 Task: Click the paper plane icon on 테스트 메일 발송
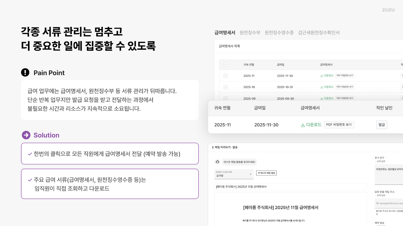258,173
